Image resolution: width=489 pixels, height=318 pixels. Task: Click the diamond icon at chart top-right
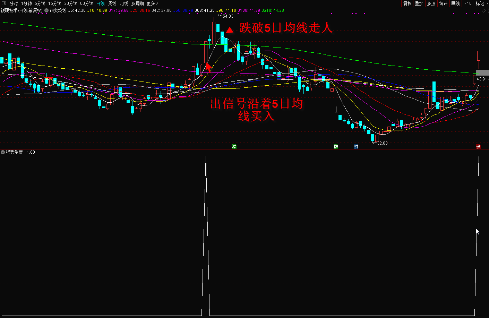coord(483,11)
